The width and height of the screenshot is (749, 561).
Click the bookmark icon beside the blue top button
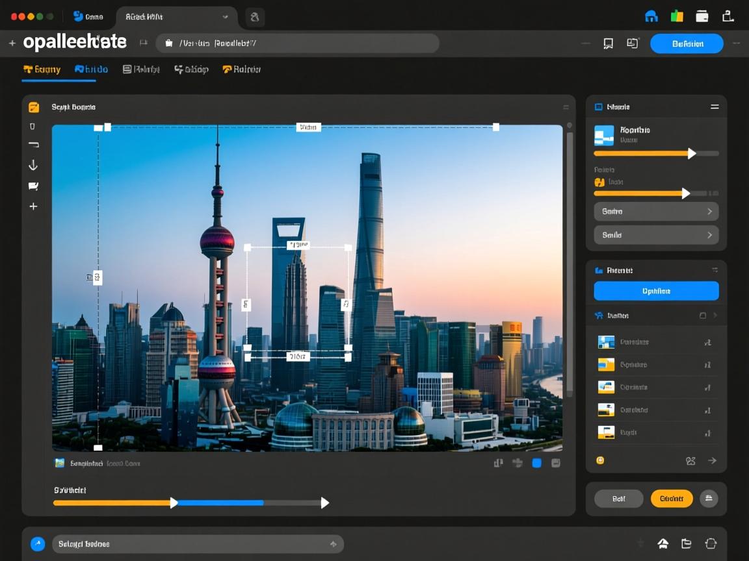point(608,44)
